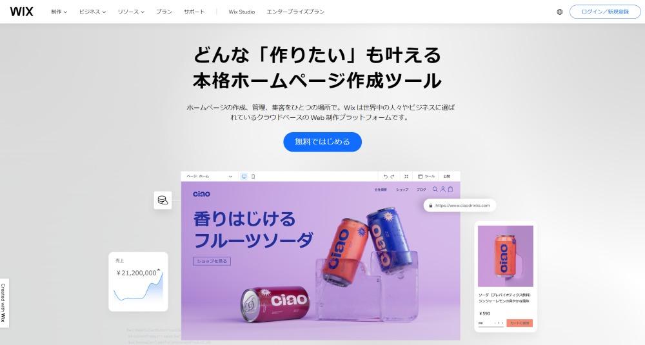The image size is (645, 345).
Task: Click the database stack icon card
Action: click(163, 201)
